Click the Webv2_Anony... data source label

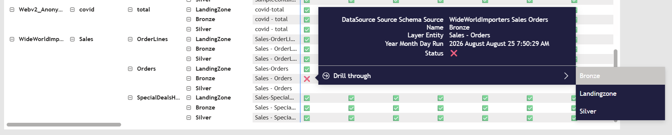(41, 10)
